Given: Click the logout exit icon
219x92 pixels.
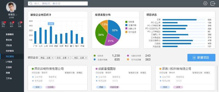Looking at the screenshot, I should (x=213, y=3).
